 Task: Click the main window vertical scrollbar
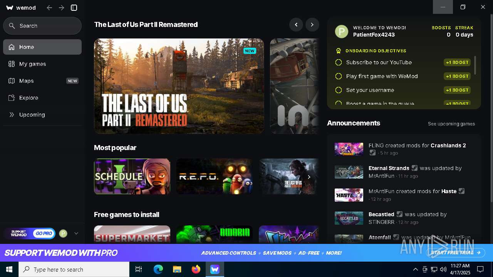(x=491, y=108)
